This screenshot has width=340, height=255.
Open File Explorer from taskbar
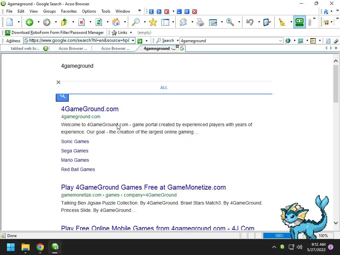[x=25, y=247]
